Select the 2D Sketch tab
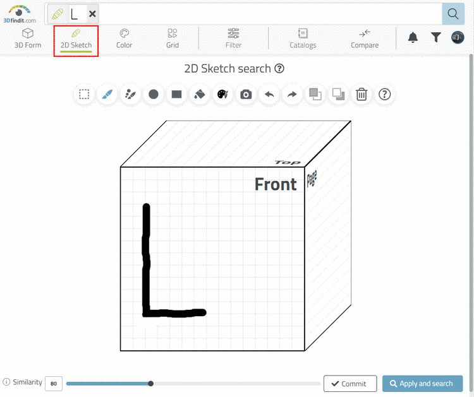 pos(76,40)
